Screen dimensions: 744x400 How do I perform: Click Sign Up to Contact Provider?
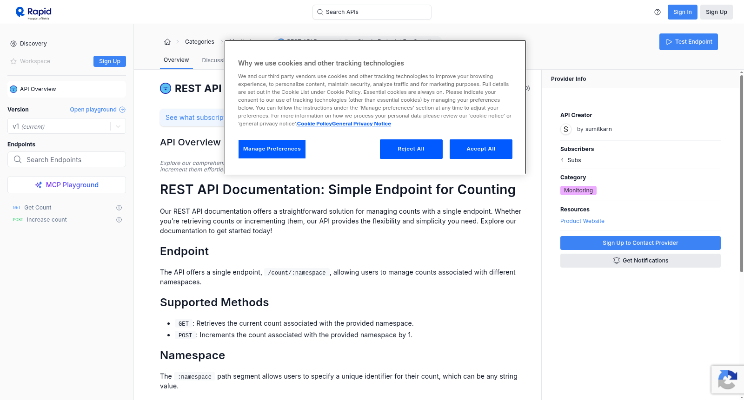(x=640, y=243)
